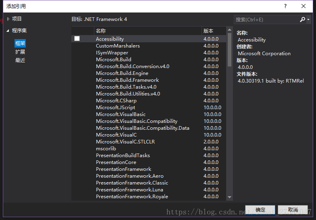Click Microsoft Corporation in details pane
Viewport: 316px width, 220px height.
coord(264,53)
